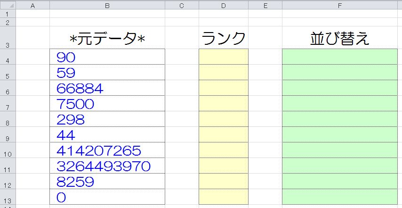This screenshot has height=208, width=402.
Task: Select green sort cell in row 8
Action: click(x=340, y=119)
